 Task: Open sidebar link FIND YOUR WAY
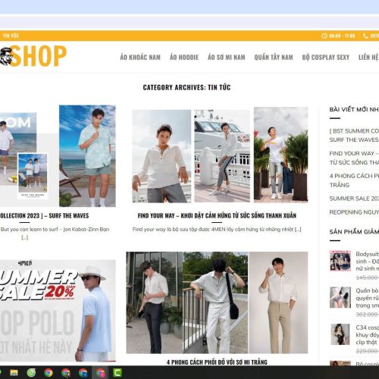point(354,158)
